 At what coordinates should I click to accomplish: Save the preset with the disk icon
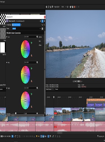(x=42, y=29)
